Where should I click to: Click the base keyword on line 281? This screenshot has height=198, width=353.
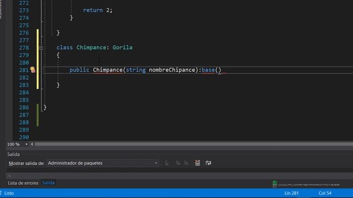(x=208, y=70)
